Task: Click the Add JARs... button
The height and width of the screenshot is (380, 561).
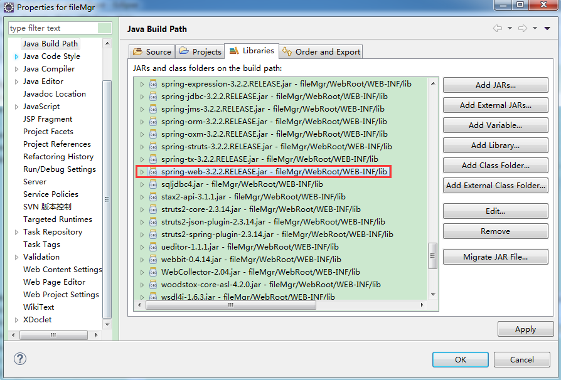Action: click(496, 85)
